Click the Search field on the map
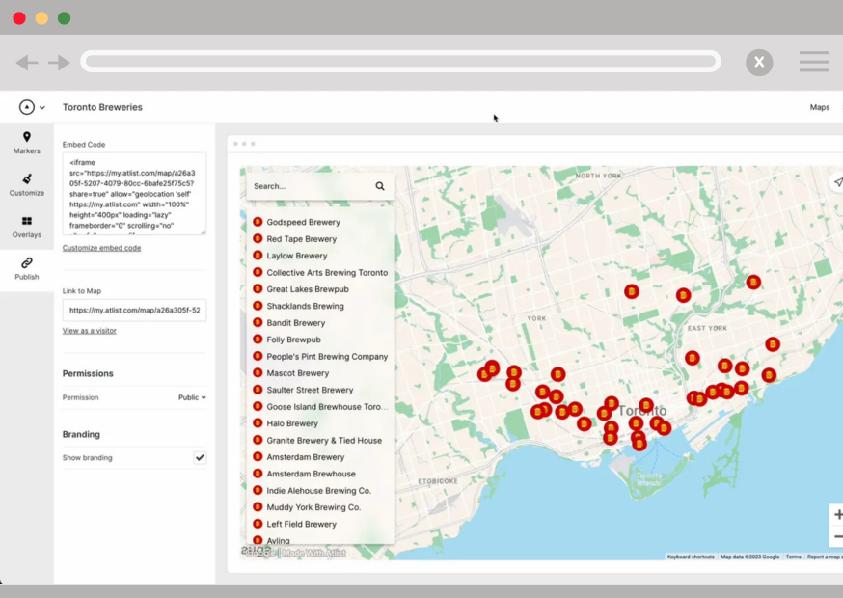 [x=309, y=185]
